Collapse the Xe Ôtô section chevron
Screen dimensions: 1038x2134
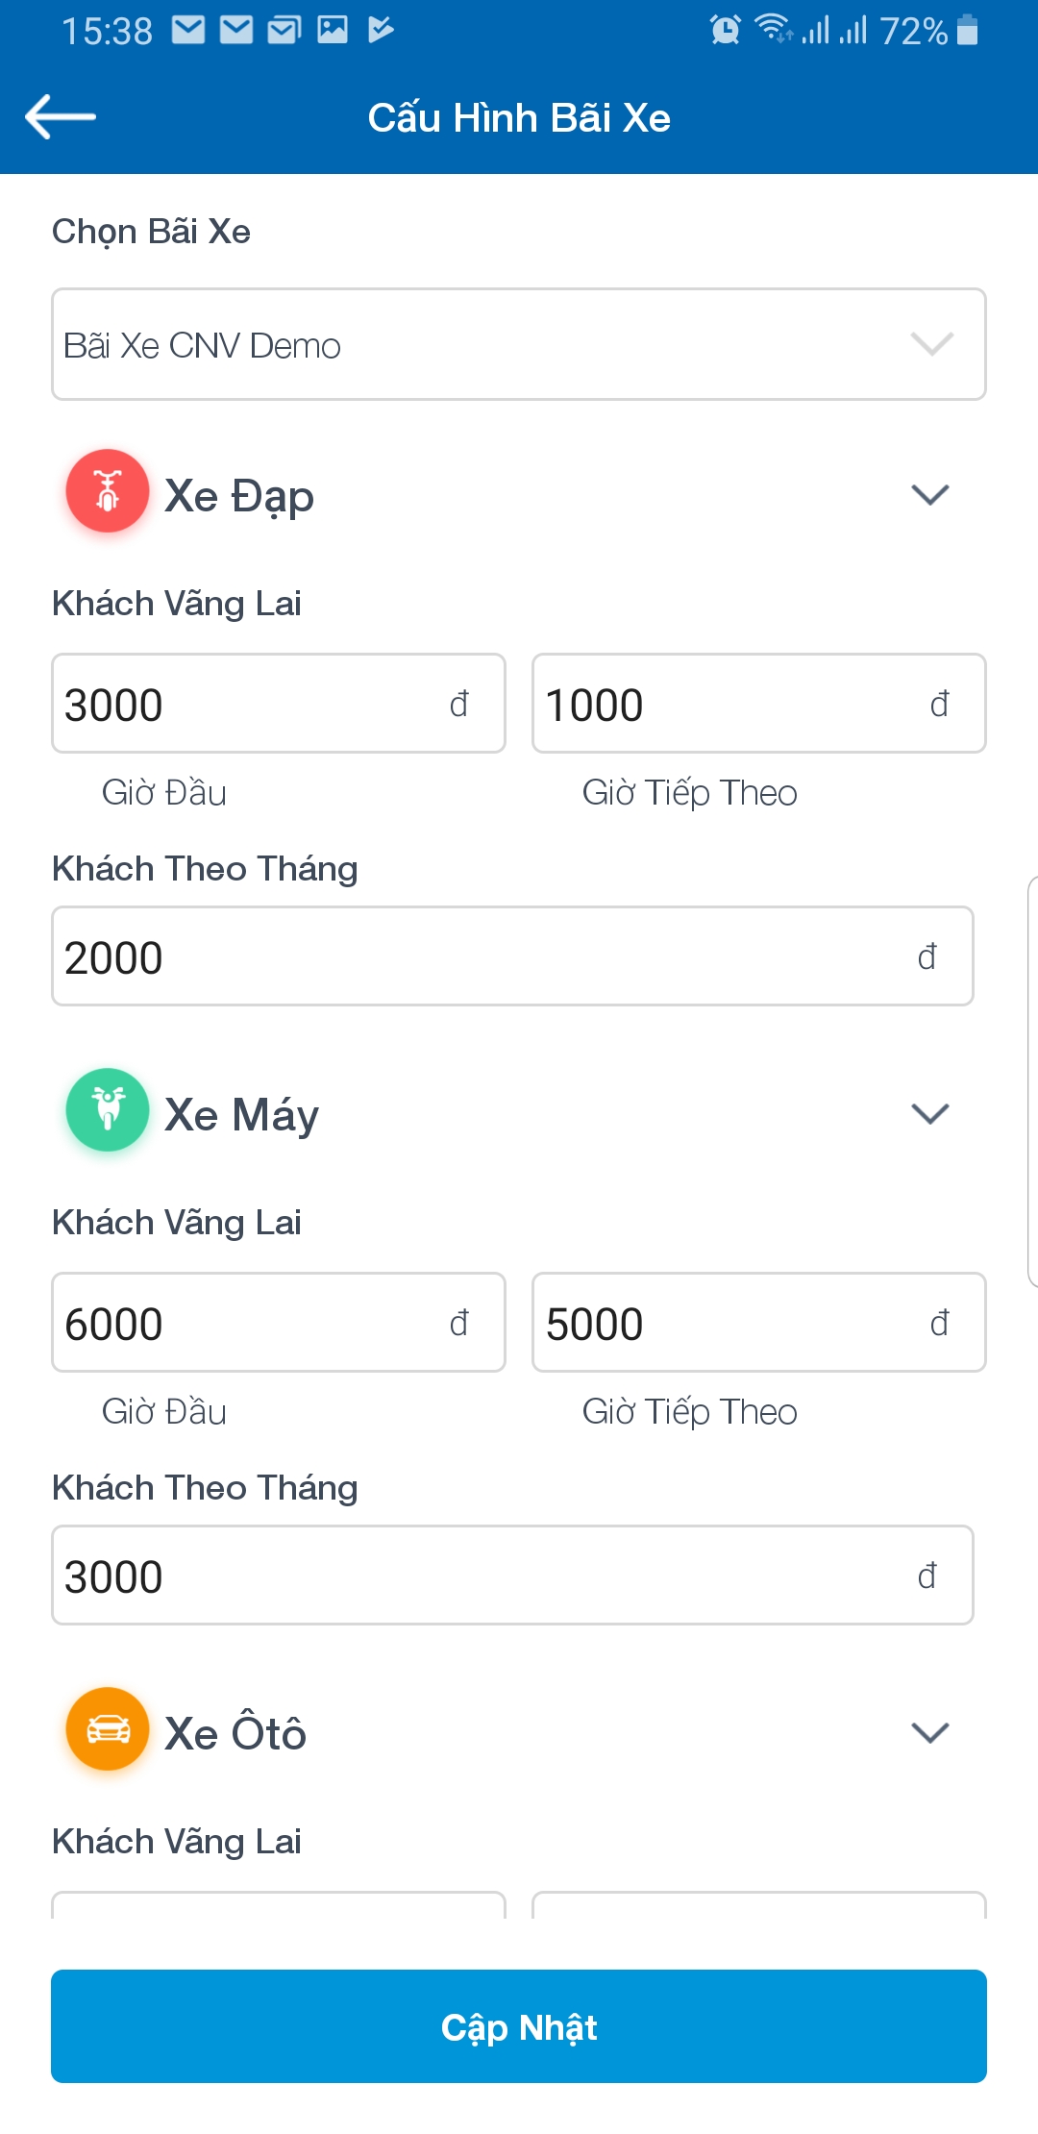(929, 1732)
